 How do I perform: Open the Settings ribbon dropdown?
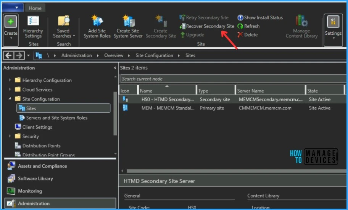click(333, 30)
